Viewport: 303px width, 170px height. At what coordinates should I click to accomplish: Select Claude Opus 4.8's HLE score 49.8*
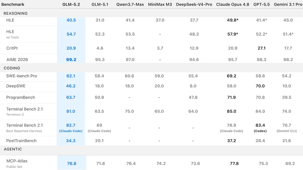pos(233,20)
